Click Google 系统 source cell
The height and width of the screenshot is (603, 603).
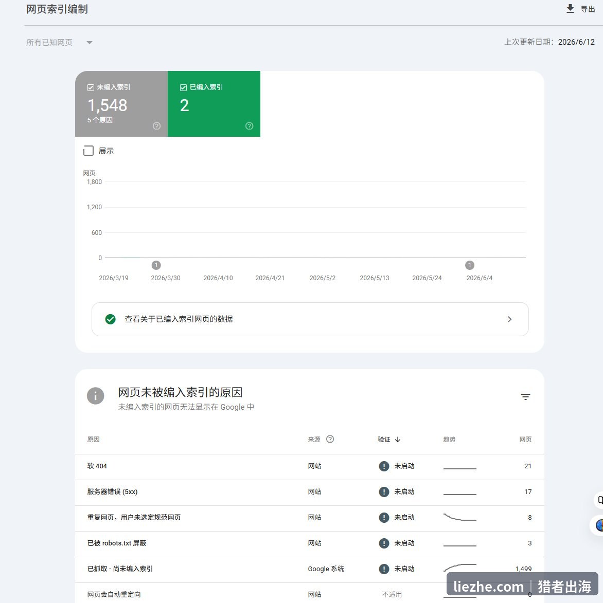point(326,569)
